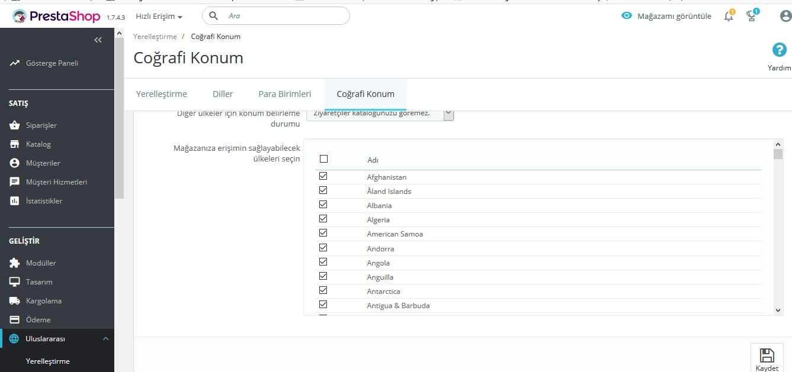Screen dimensions: 792x372
Task: Uncheck the Antarctica checkbox
Action: [323, 290]
